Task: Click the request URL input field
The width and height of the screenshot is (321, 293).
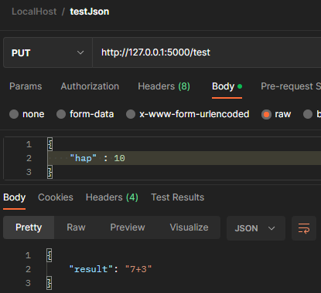Action: click(x=207, y=52)
